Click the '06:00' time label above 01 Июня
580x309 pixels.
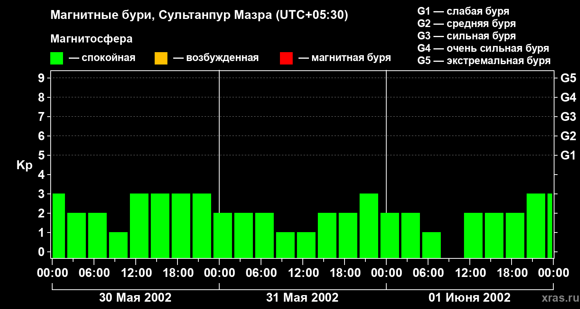pos(428,273)
